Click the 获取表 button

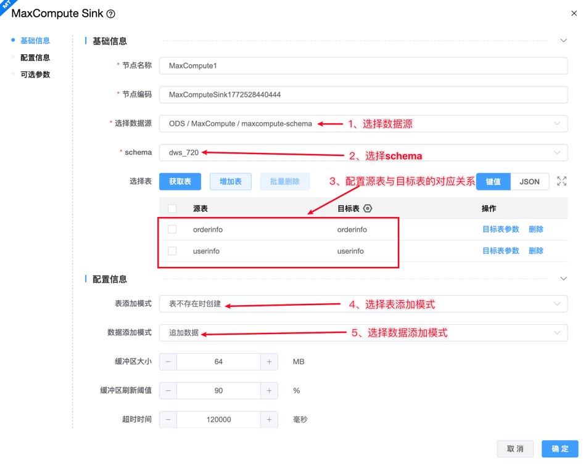[180, 182]
